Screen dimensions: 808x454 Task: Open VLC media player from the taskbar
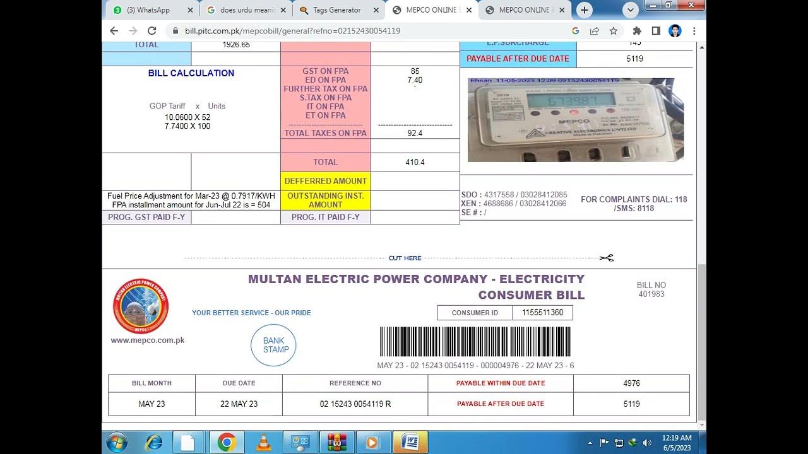point(263,443)
